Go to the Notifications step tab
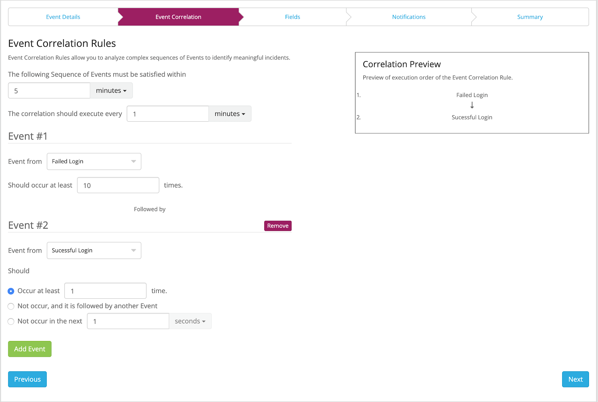The width and height of the screenshot is (598, 402). coord(409,17)
